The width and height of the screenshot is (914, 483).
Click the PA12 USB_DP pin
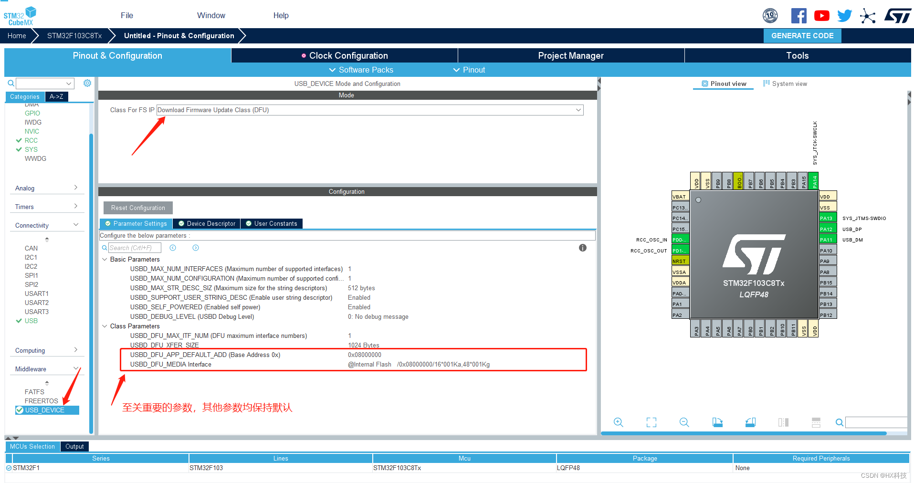[x=828, y=229]
